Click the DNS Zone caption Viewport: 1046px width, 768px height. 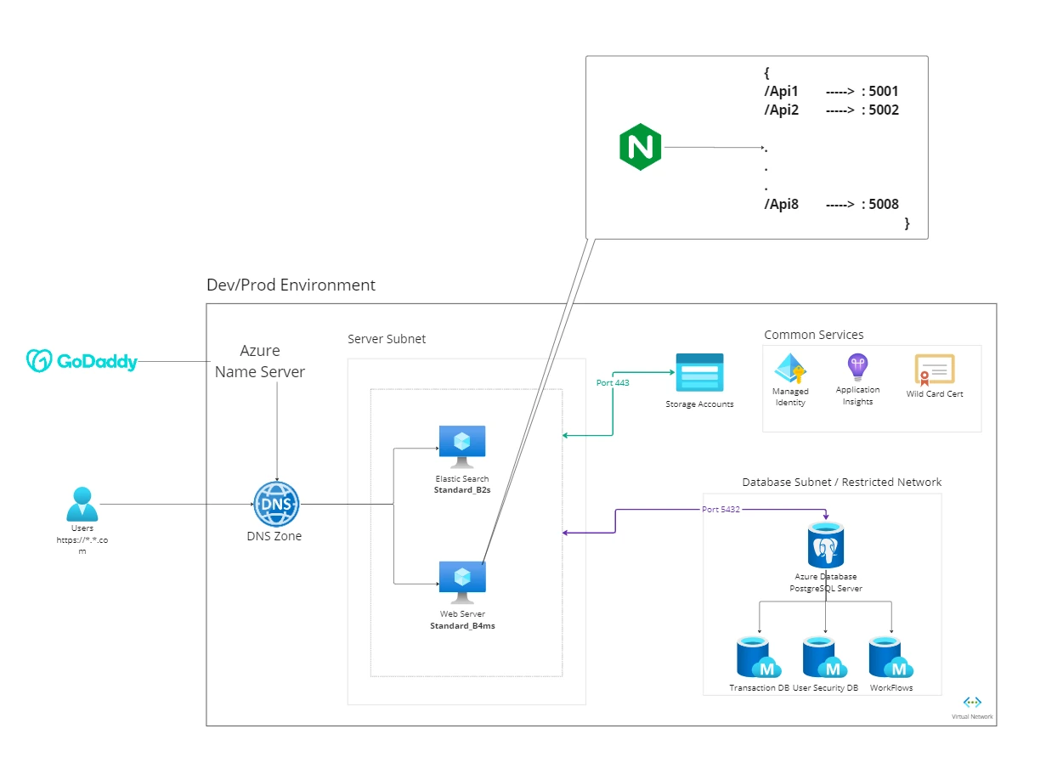tap(274, 536)
